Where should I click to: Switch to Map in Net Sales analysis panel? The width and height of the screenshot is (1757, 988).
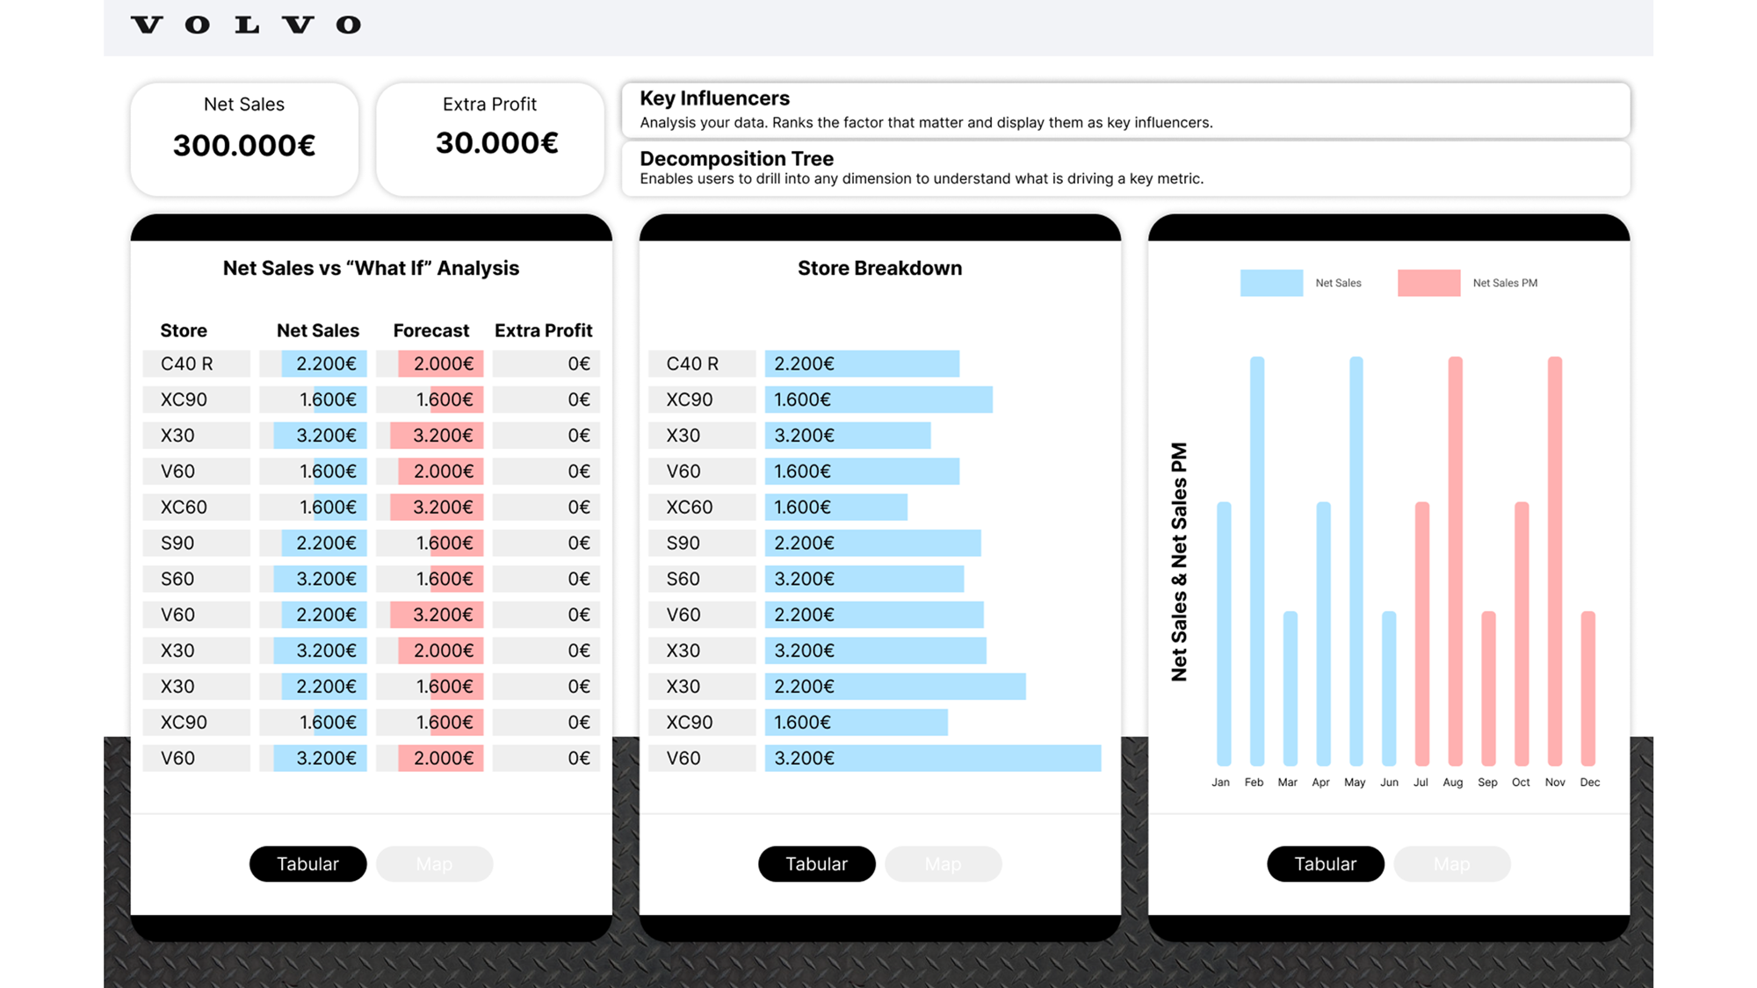pos(434,864)
